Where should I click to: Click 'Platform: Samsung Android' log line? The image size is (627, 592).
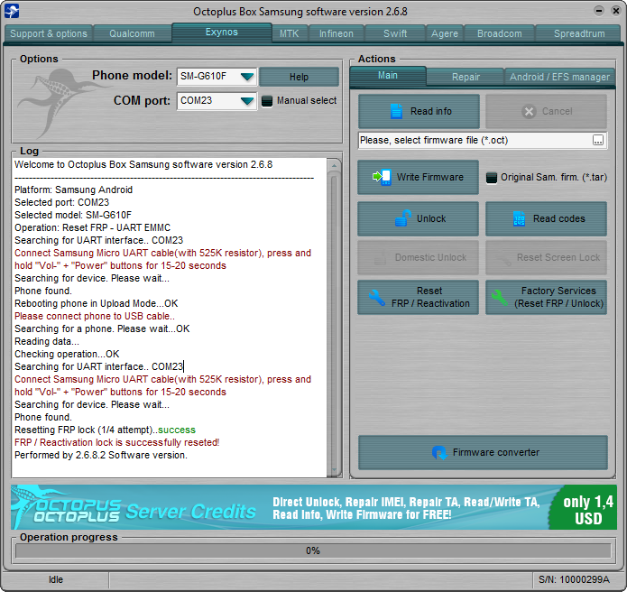click(74, 190)
